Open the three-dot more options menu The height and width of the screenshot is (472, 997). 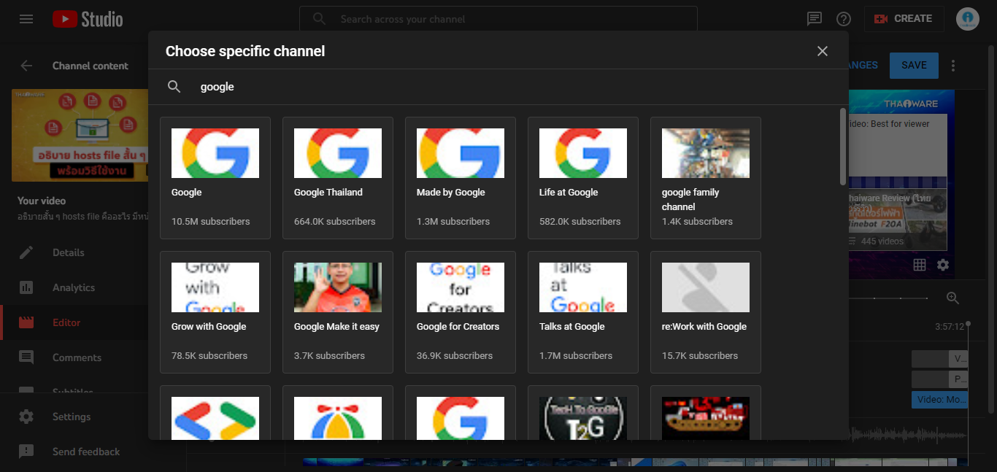[952, 66]
